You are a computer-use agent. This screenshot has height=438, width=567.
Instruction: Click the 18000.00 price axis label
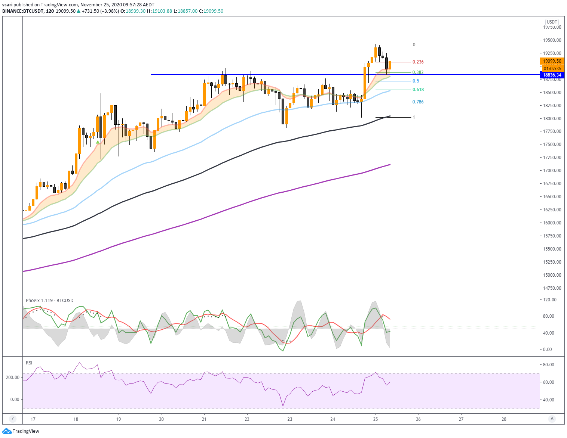(x=552, y=119)
